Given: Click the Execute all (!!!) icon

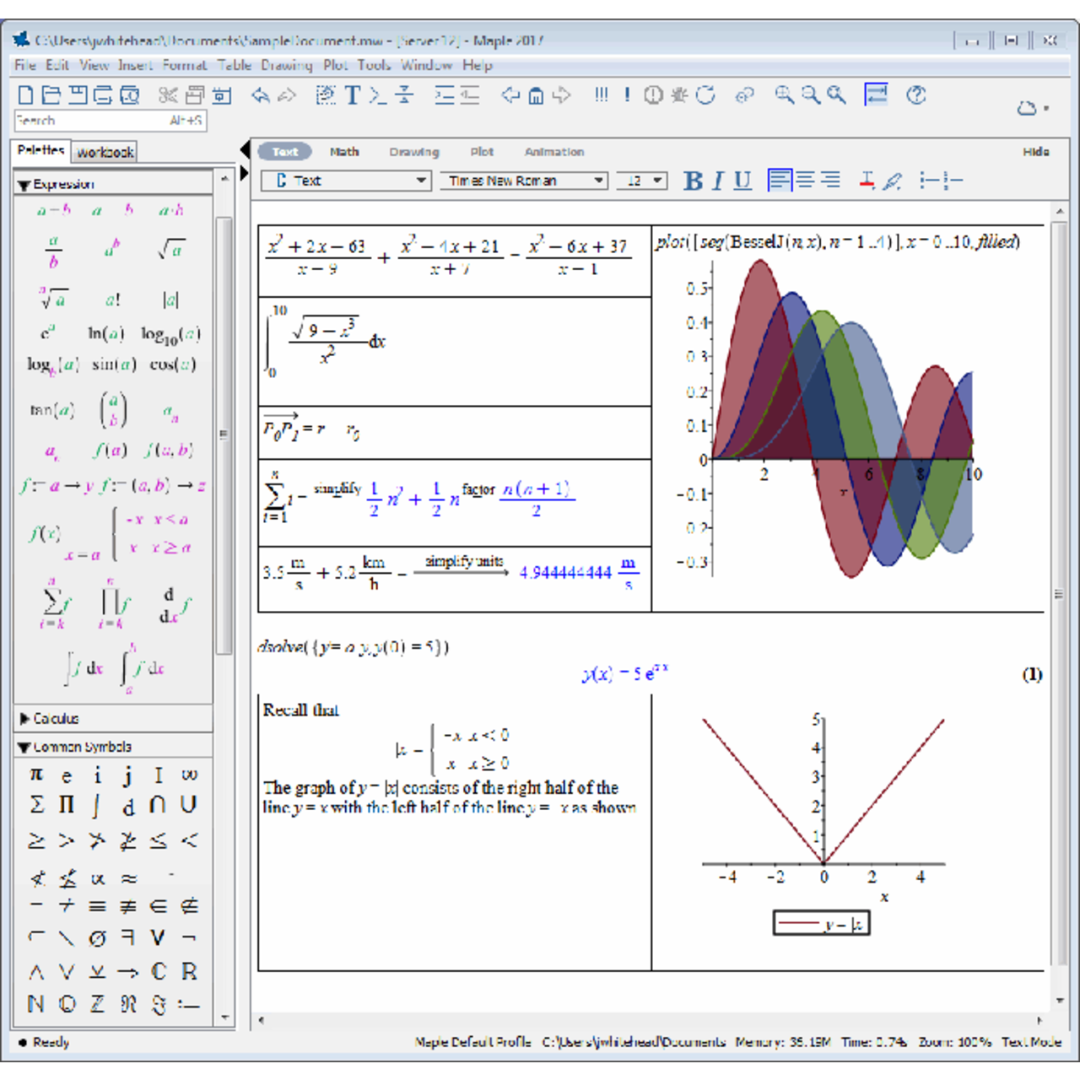Looking at the screenshot, I should 601,94.
